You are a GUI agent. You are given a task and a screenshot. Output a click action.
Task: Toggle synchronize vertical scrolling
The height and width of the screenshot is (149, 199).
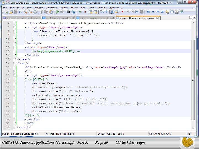(91, 12)
